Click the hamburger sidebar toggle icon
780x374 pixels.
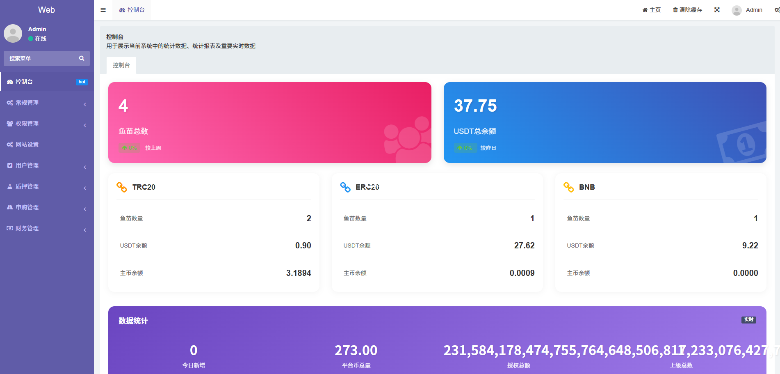click(x=103, y=10)
